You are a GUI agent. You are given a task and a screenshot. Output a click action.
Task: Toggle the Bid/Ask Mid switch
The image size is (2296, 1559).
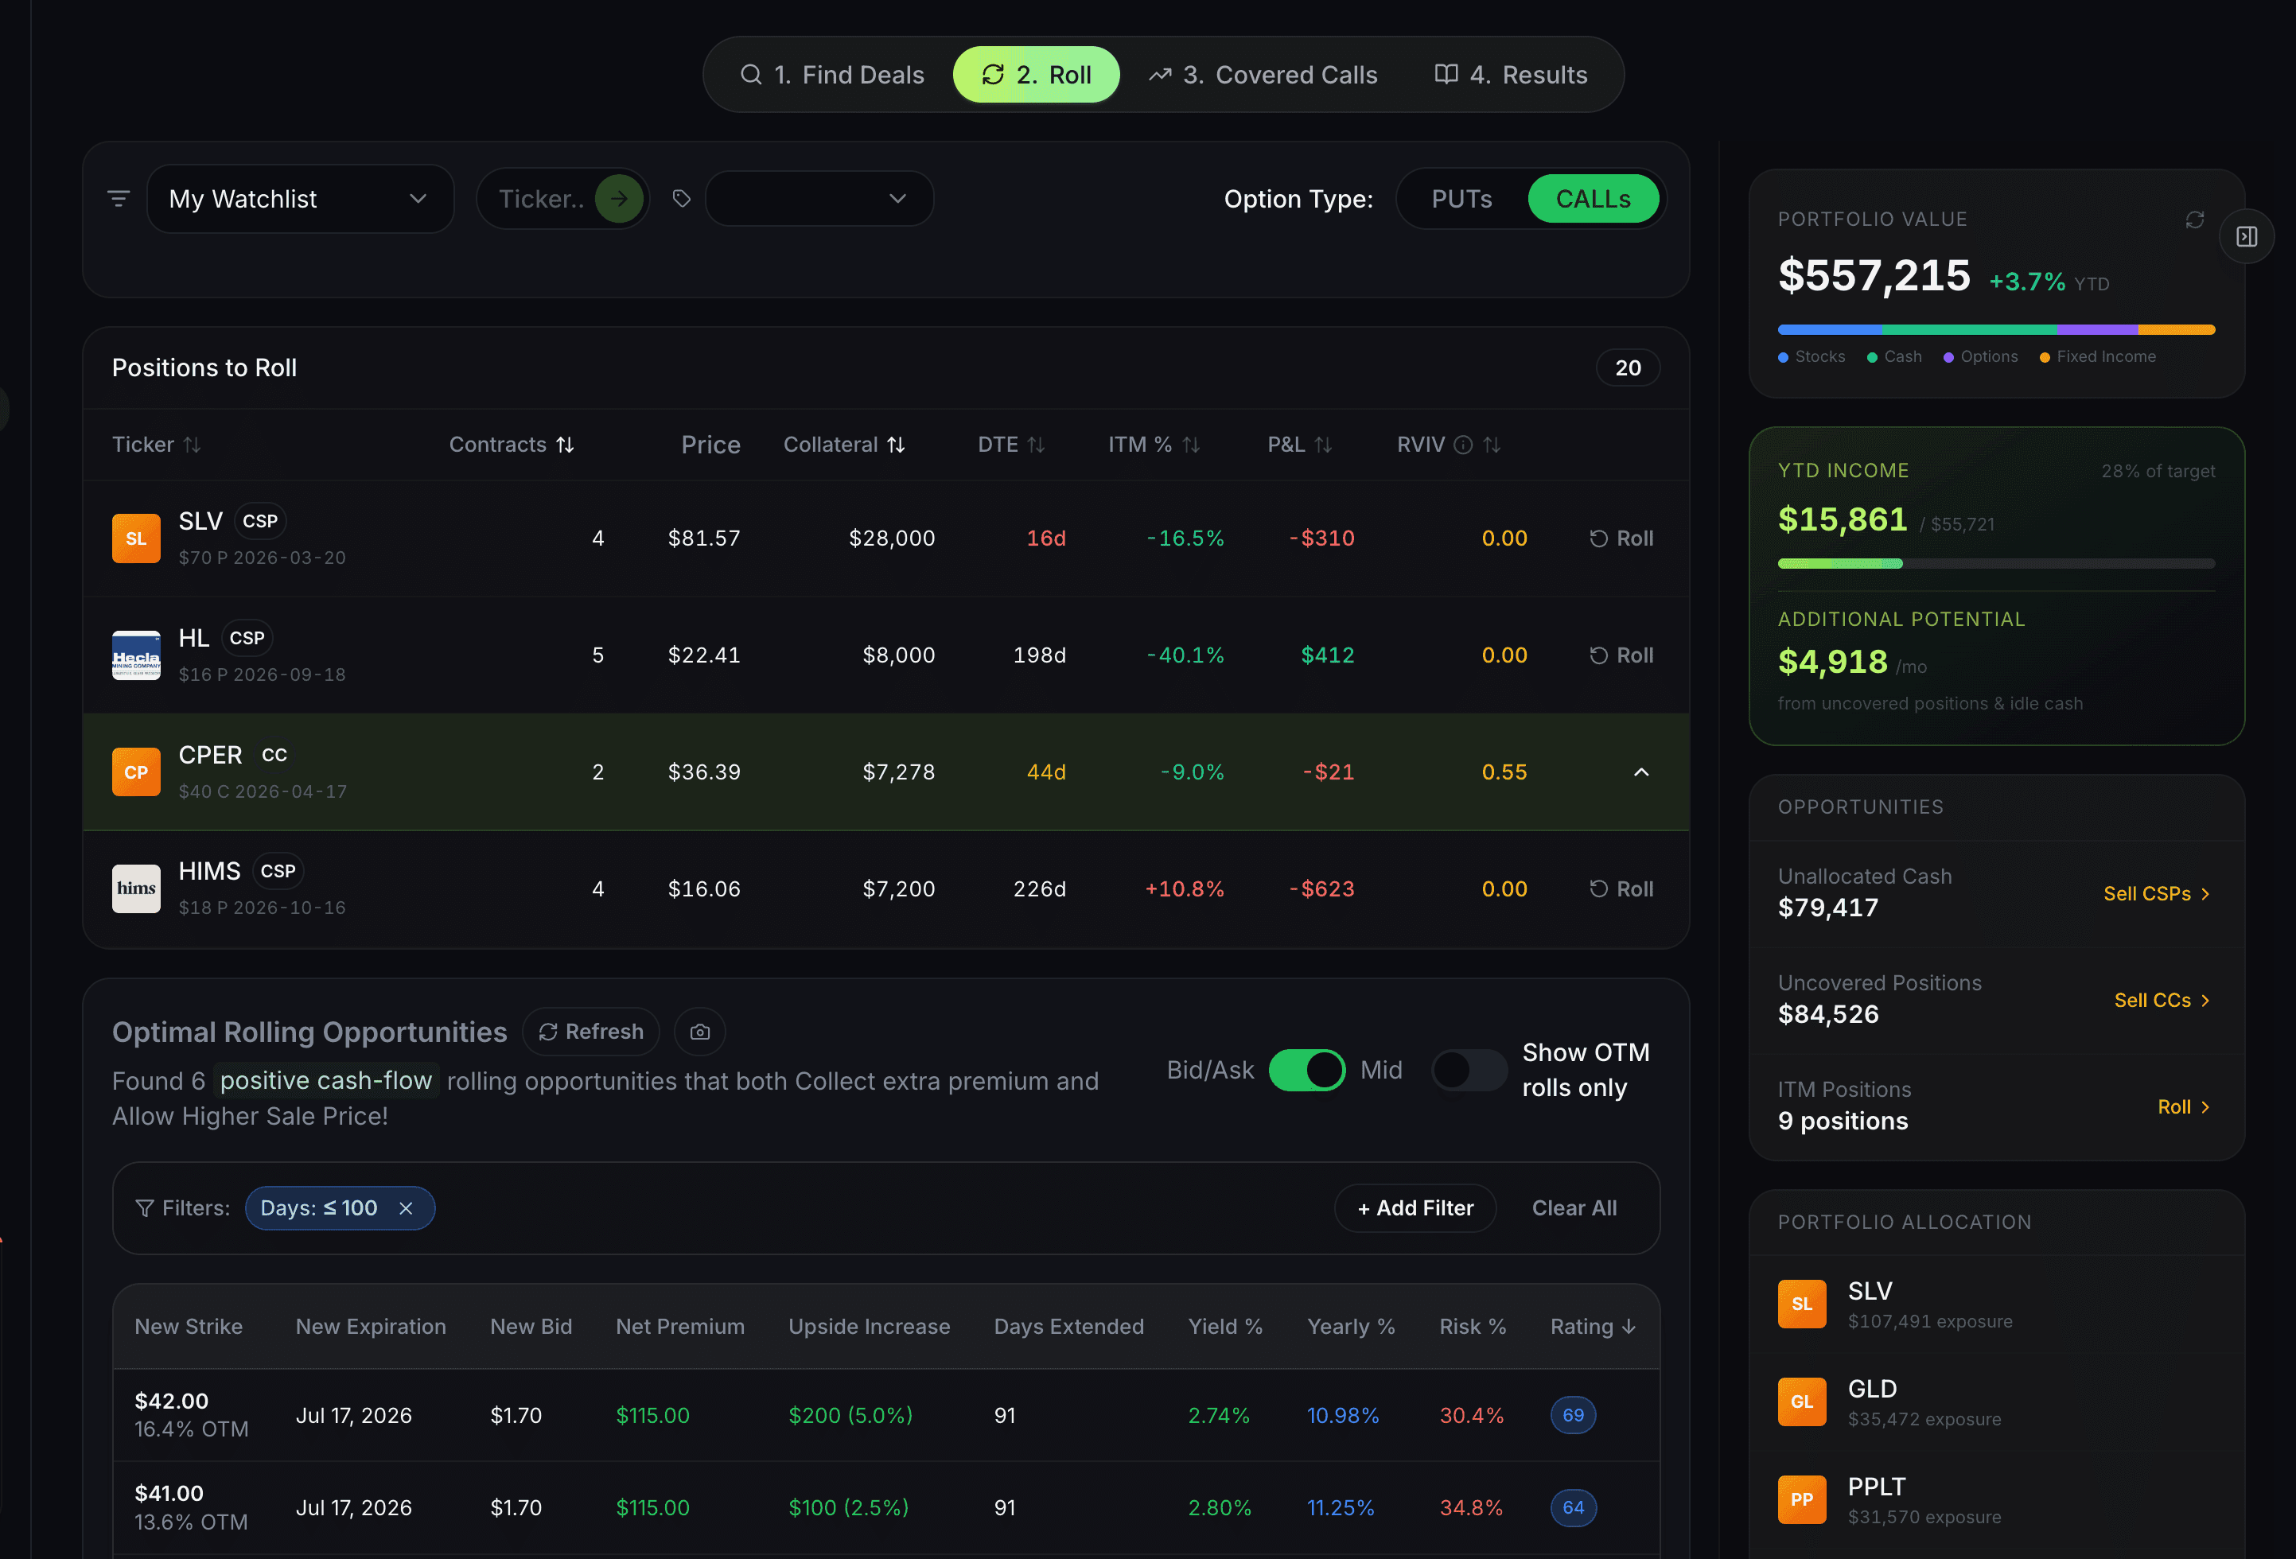(x=1306, y=1070)
